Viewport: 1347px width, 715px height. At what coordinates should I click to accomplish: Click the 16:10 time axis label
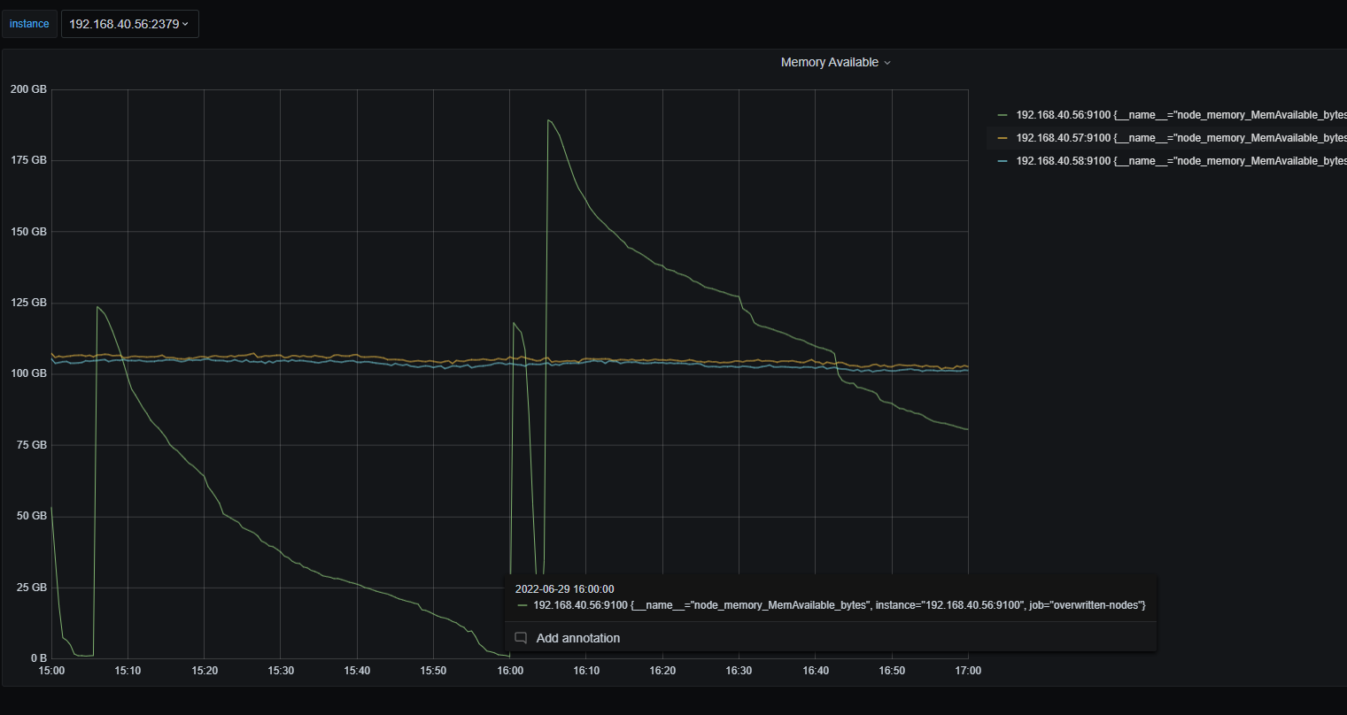(x=586, y=671)
